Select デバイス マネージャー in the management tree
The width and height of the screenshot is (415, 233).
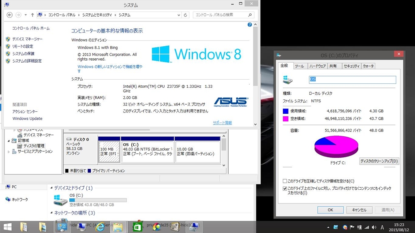pyautogui.click(x=39, y=135)
